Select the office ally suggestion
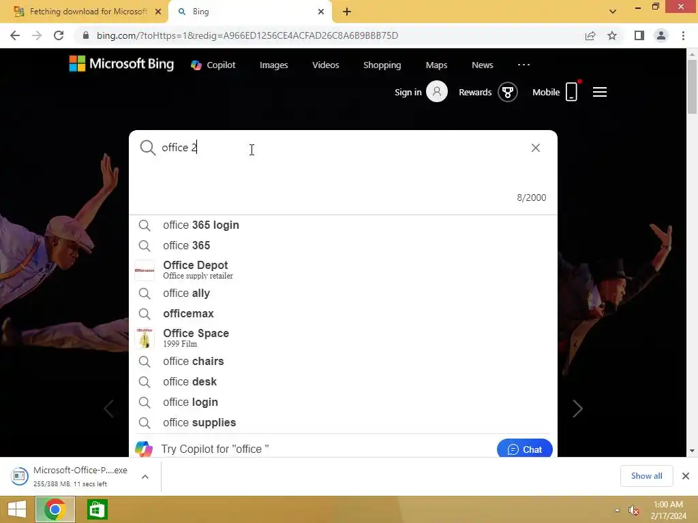This screenshot has height=523, width=698. (343, 293)
